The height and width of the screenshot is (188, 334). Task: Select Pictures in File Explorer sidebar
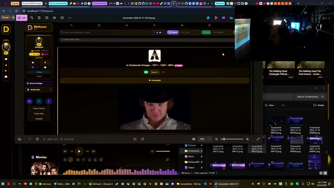(x=192, y=145)
